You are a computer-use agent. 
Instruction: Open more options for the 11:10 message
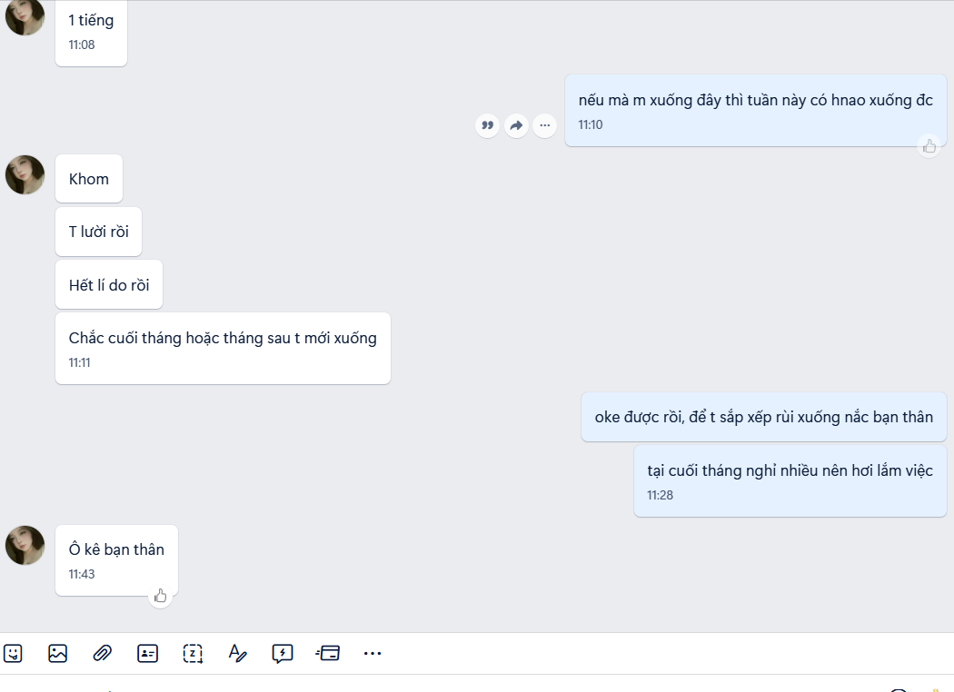click(x=544, y=126)
